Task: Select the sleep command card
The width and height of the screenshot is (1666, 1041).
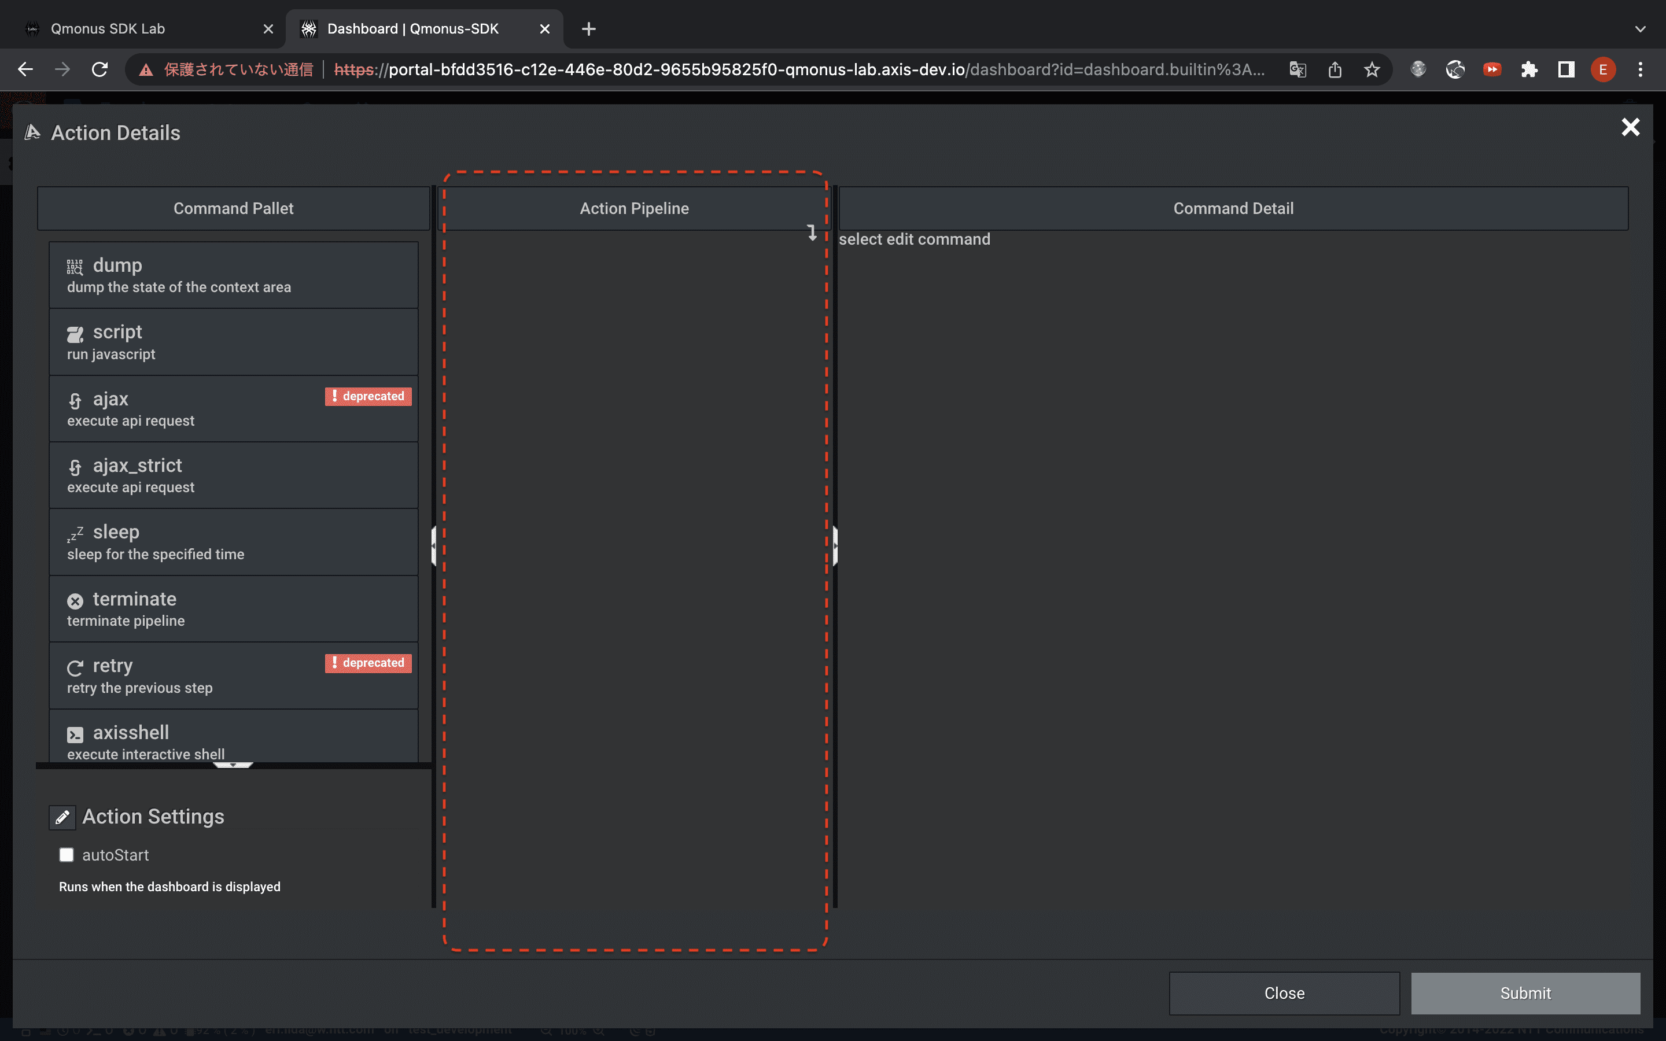Action: pyautogui.click(x=233, y=542)
